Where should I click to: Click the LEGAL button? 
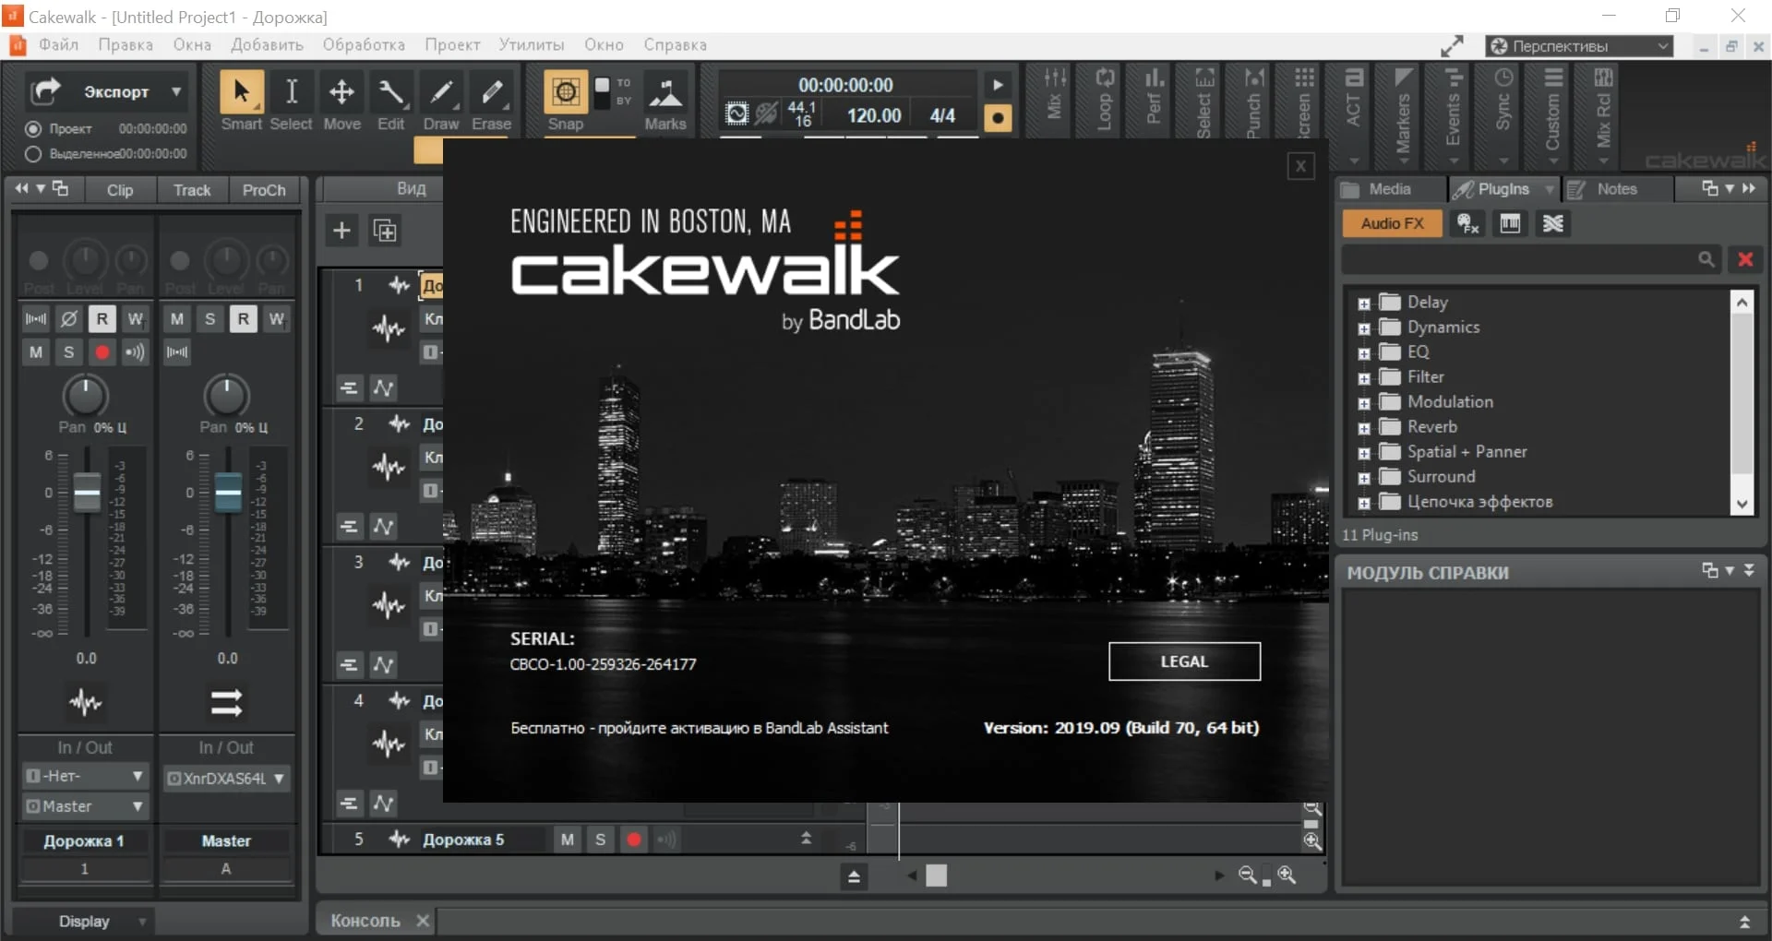coord(1184,661)
